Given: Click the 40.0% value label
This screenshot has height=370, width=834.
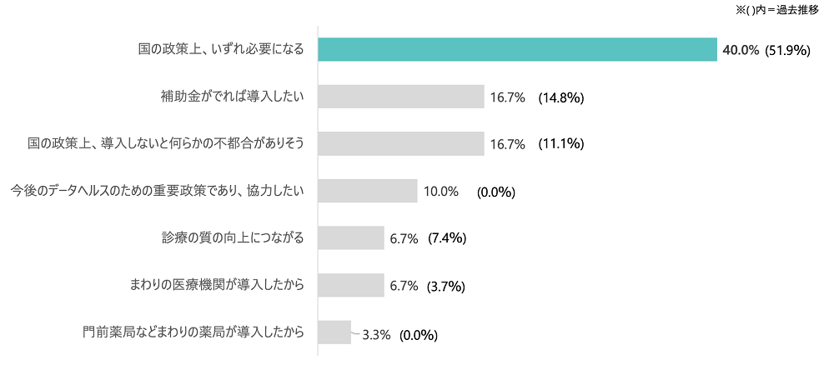Looking at the screenshot, I should (741, 50).
